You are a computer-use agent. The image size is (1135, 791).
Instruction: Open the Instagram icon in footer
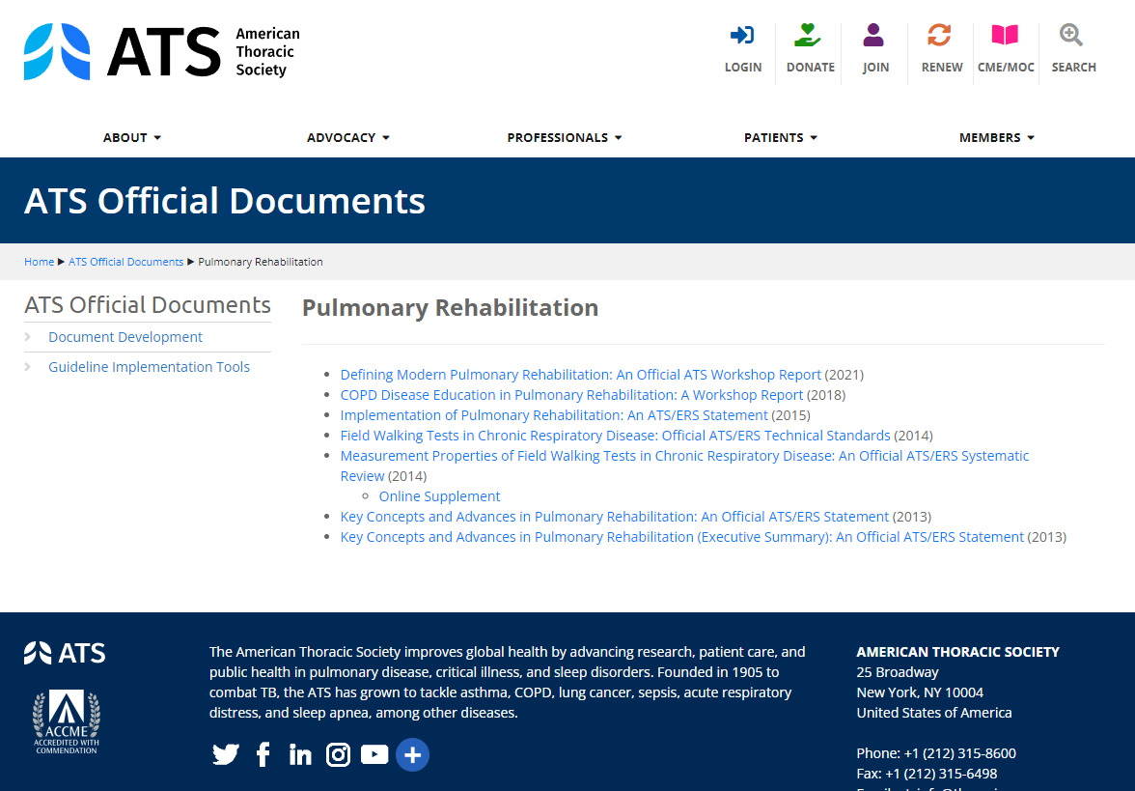click(338, 754)
